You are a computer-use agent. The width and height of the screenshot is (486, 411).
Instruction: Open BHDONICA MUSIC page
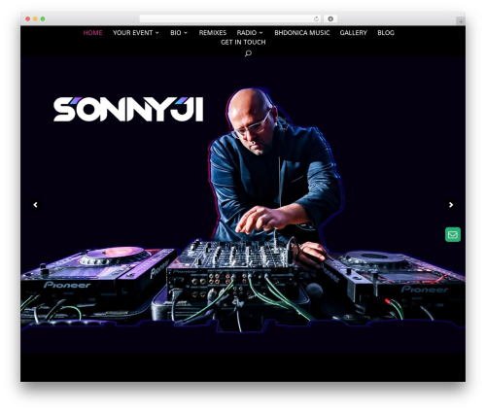(302, 33)
